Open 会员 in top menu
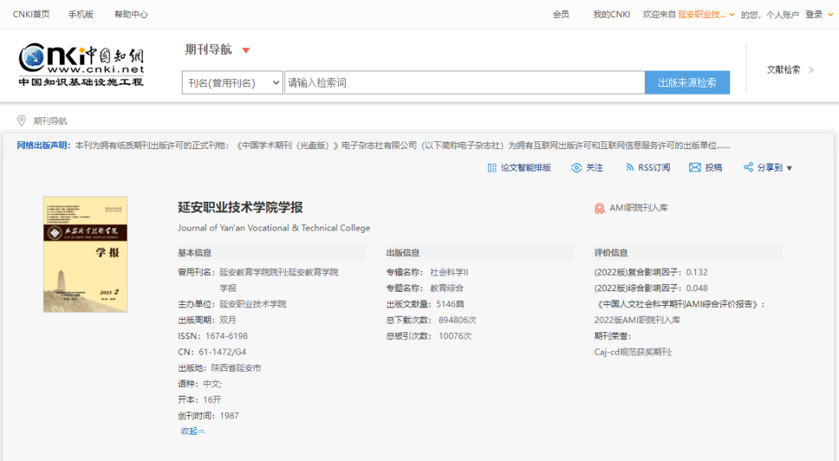 pos(561,15)
